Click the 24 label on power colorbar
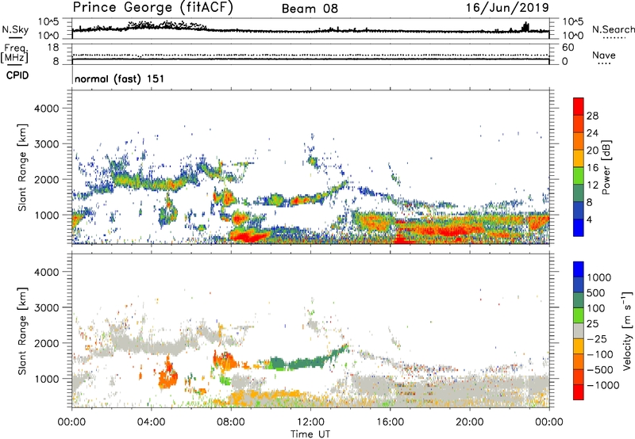Screen dimensions: 635x439 tap(592, 133)
